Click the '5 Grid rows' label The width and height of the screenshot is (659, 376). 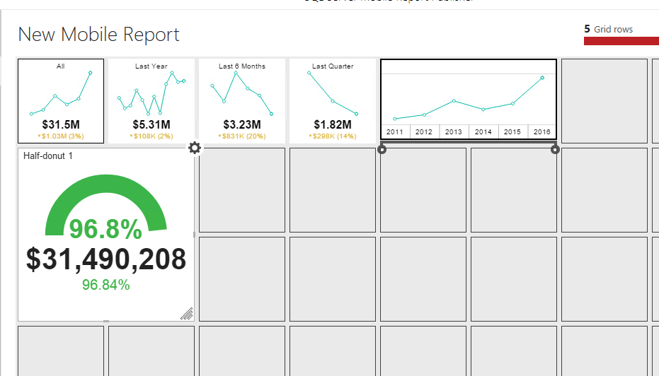609,29
